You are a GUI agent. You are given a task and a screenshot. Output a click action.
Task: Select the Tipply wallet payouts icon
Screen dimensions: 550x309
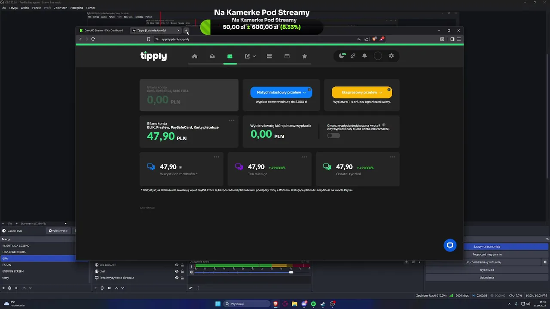[x=230, y=56]
